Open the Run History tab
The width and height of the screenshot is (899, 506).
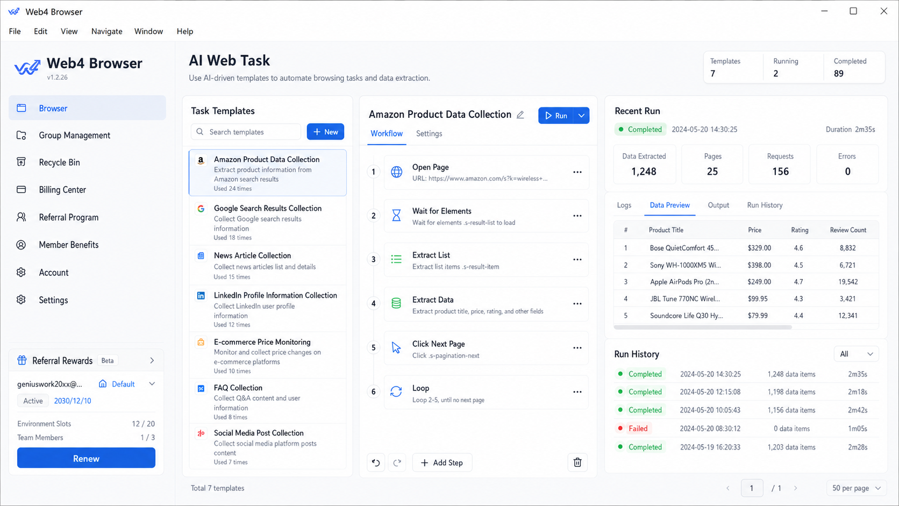(765, 205)
